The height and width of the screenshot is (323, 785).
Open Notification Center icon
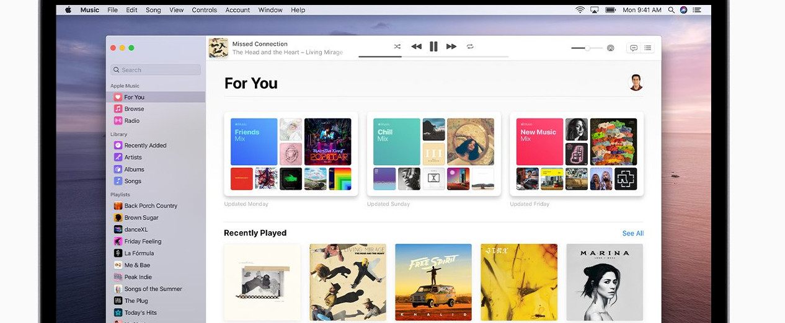[x=697, y=10]
